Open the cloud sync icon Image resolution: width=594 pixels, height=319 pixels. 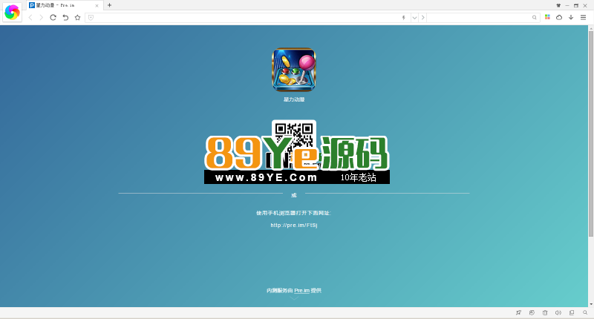(x=559, y=17)
